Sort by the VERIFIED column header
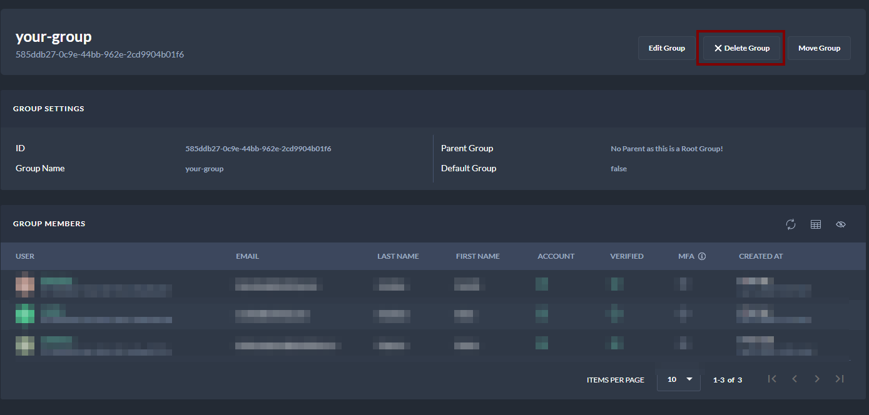This screenshot has height=415, width=869. point(626,256)
